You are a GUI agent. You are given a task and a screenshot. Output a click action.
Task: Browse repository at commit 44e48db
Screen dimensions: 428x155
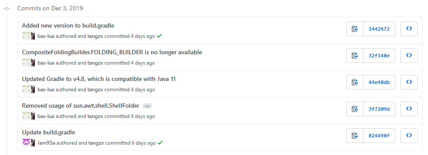click(x=409, y=82)
